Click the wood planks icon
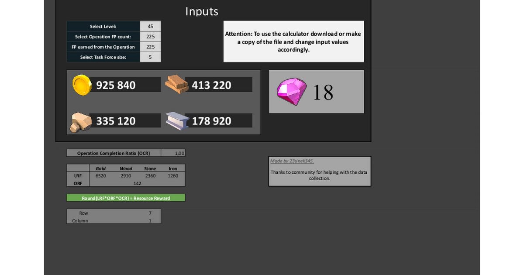Image resolution: width=524 pixels, height=275 pixels. pos(176,83)
